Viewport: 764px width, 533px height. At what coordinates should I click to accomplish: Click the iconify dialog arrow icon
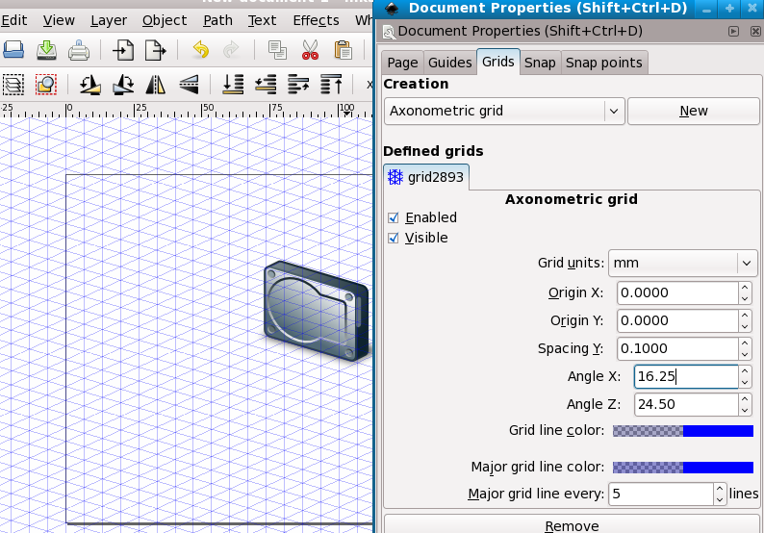tap(733, 31)
